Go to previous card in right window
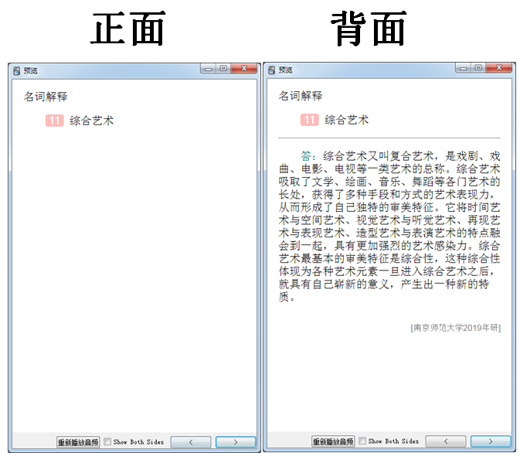 [x=446, y=441]
